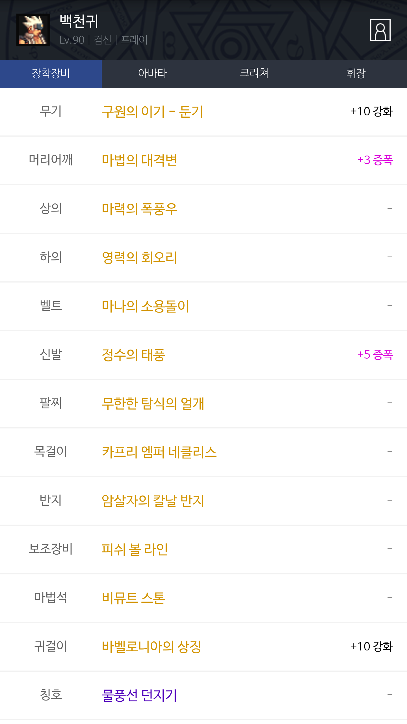Viewport: 407px width, 724px height.
Task: Tap the 영력의 회오리 item link
Action: (x=139, y=258)
